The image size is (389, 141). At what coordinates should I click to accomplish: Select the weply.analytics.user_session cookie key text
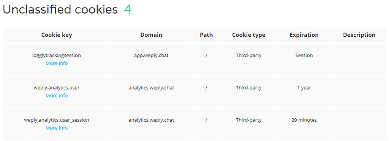[57, 120]
